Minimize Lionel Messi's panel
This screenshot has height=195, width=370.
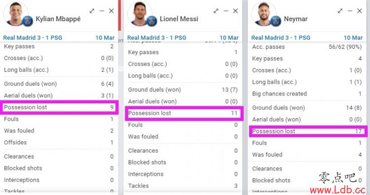point(226,11)
